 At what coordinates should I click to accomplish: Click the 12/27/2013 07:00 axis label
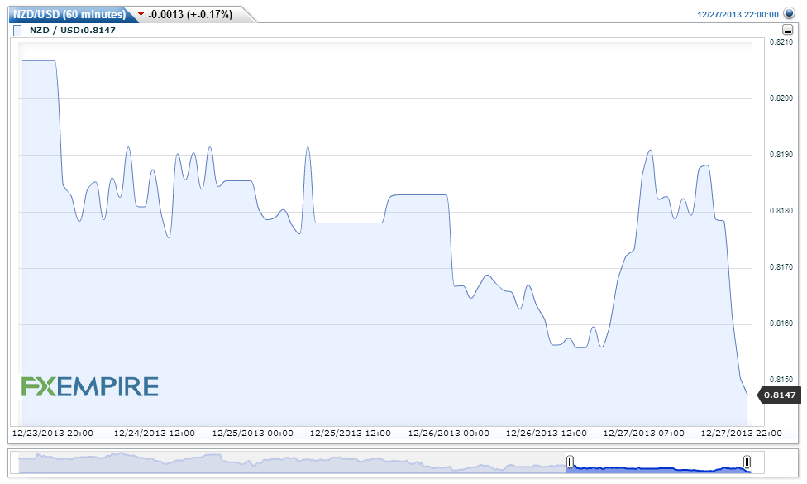pyautogui.click(x=644, y=434)
